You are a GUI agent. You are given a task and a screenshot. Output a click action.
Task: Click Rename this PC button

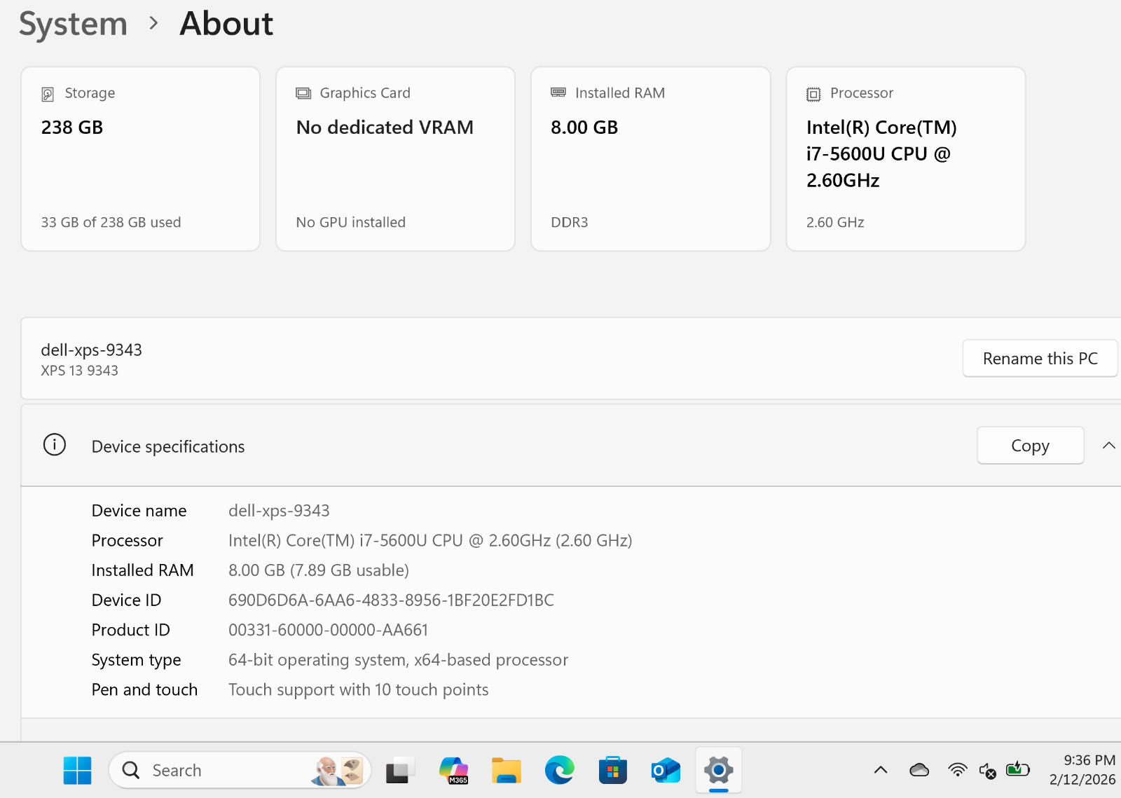tap(1040, 359)
